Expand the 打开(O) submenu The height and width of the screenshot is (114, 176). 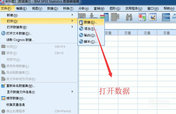(x=39, y=21)
